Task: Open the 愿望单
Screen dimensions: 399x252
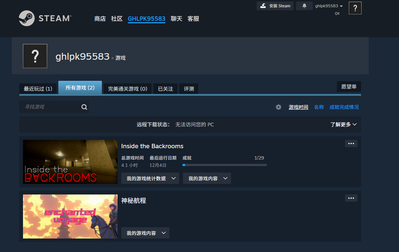Action: (349, 86)
